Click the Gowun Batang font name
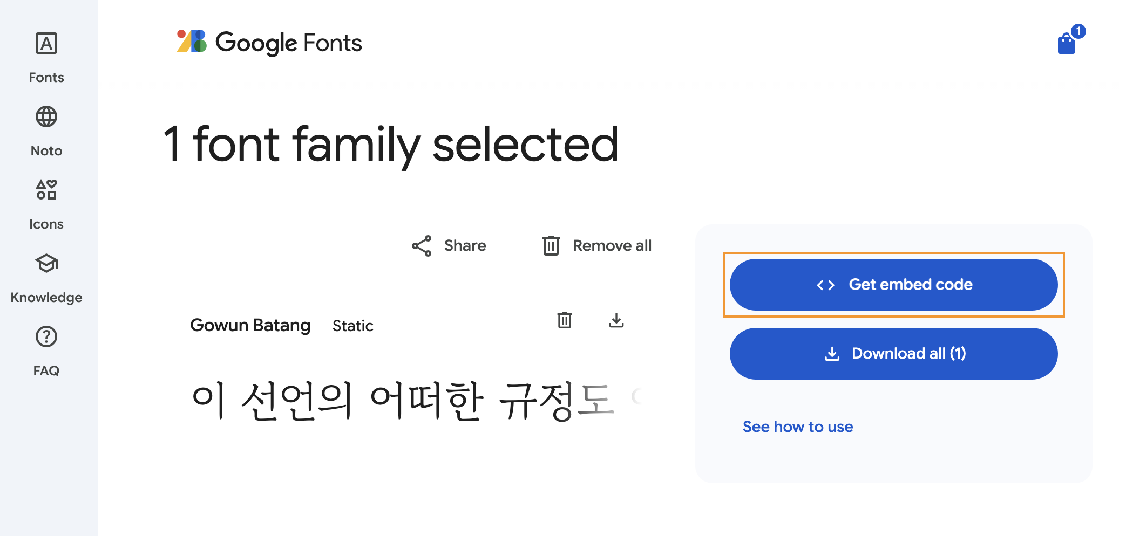This screenshot has width=1126, height=536. [250, 326]
